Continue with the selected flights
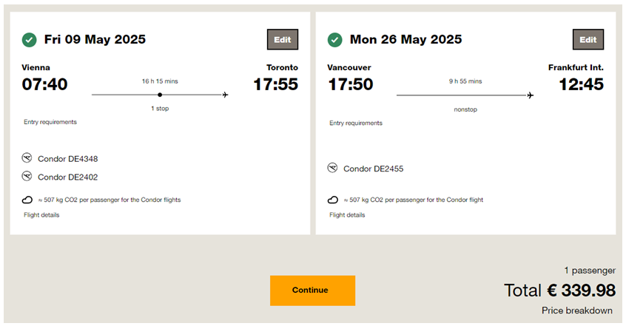The height and width of the screenshot is (326, 626). pos(312,291)
